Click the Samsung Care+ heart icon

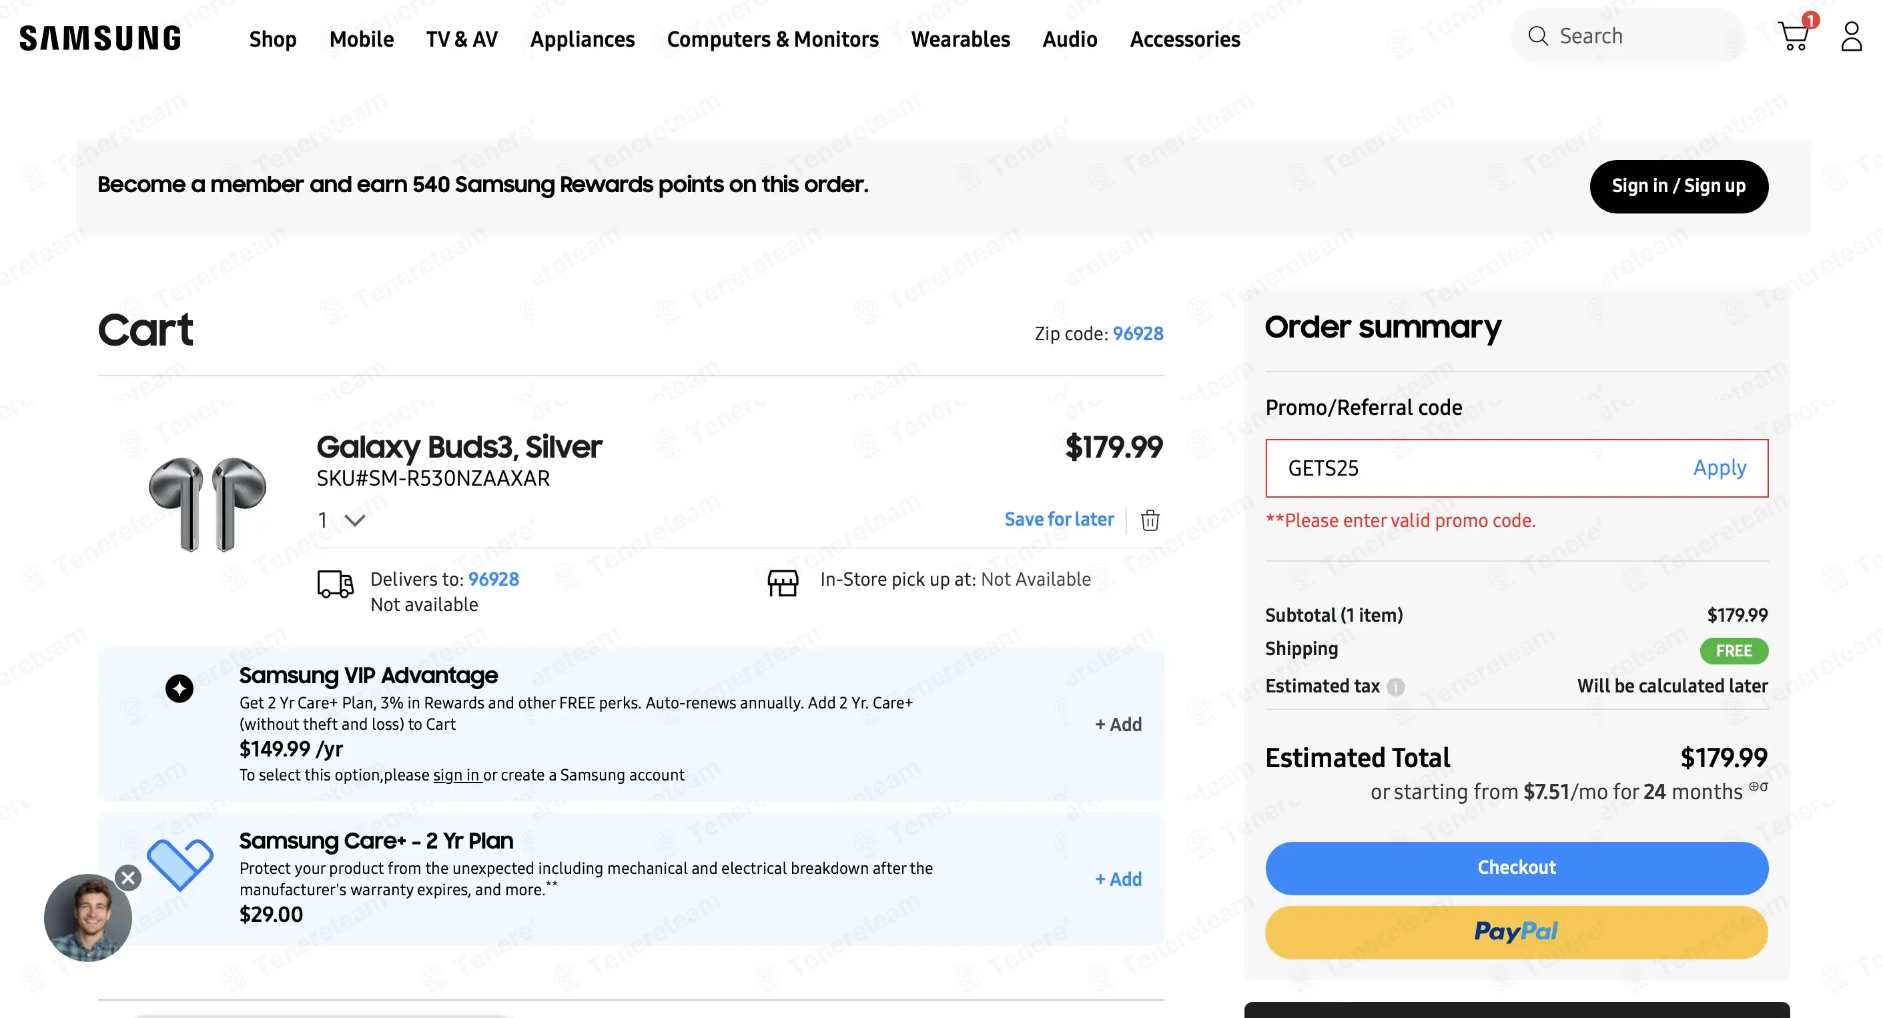pos(179,864)
